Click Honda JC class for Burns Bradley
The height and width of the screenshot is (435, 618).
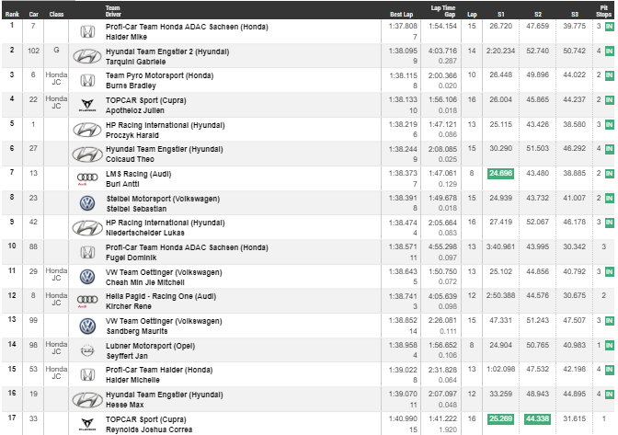pyautogui.click(x=56, y=78)
